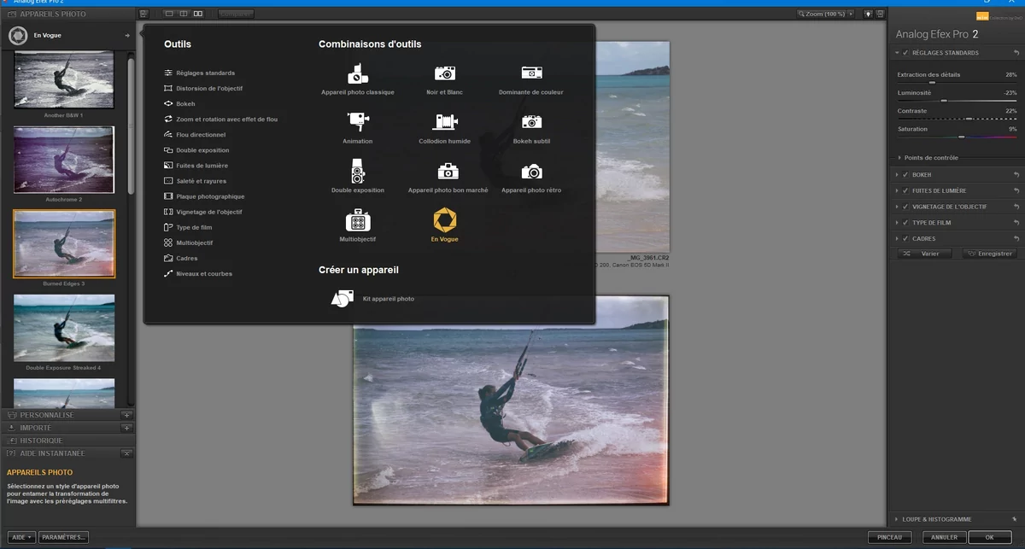Open the Zoom (100 %) dropdown
The width and height of the screenshot is (1025, 549).
coord(826,14)
